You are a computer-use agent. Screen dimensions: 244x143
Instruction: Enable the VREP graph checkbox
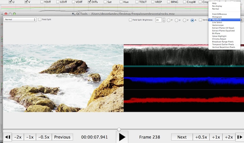[152, 2]
